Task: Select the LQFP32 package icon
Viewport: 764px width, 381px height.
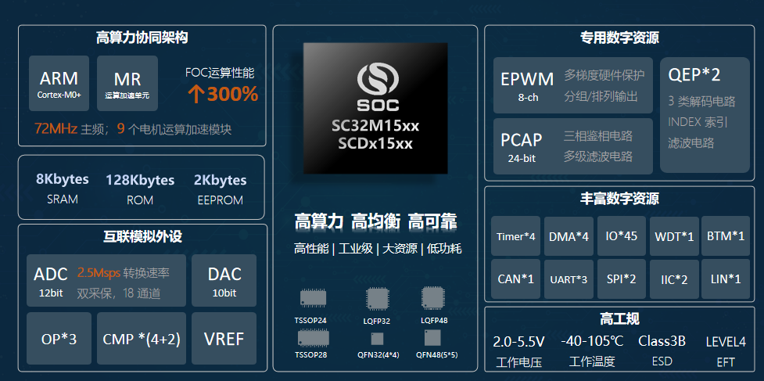Action: (377, 299)
